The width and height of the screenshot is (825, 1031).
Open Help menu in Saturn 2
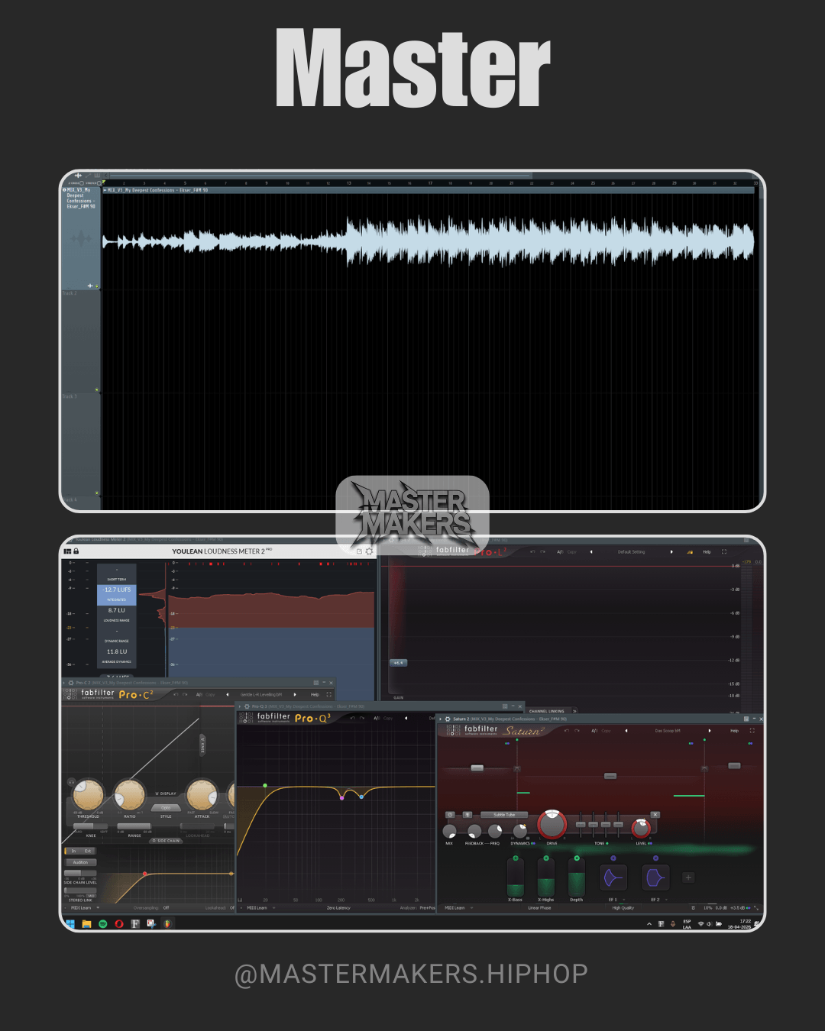(734, 731)
